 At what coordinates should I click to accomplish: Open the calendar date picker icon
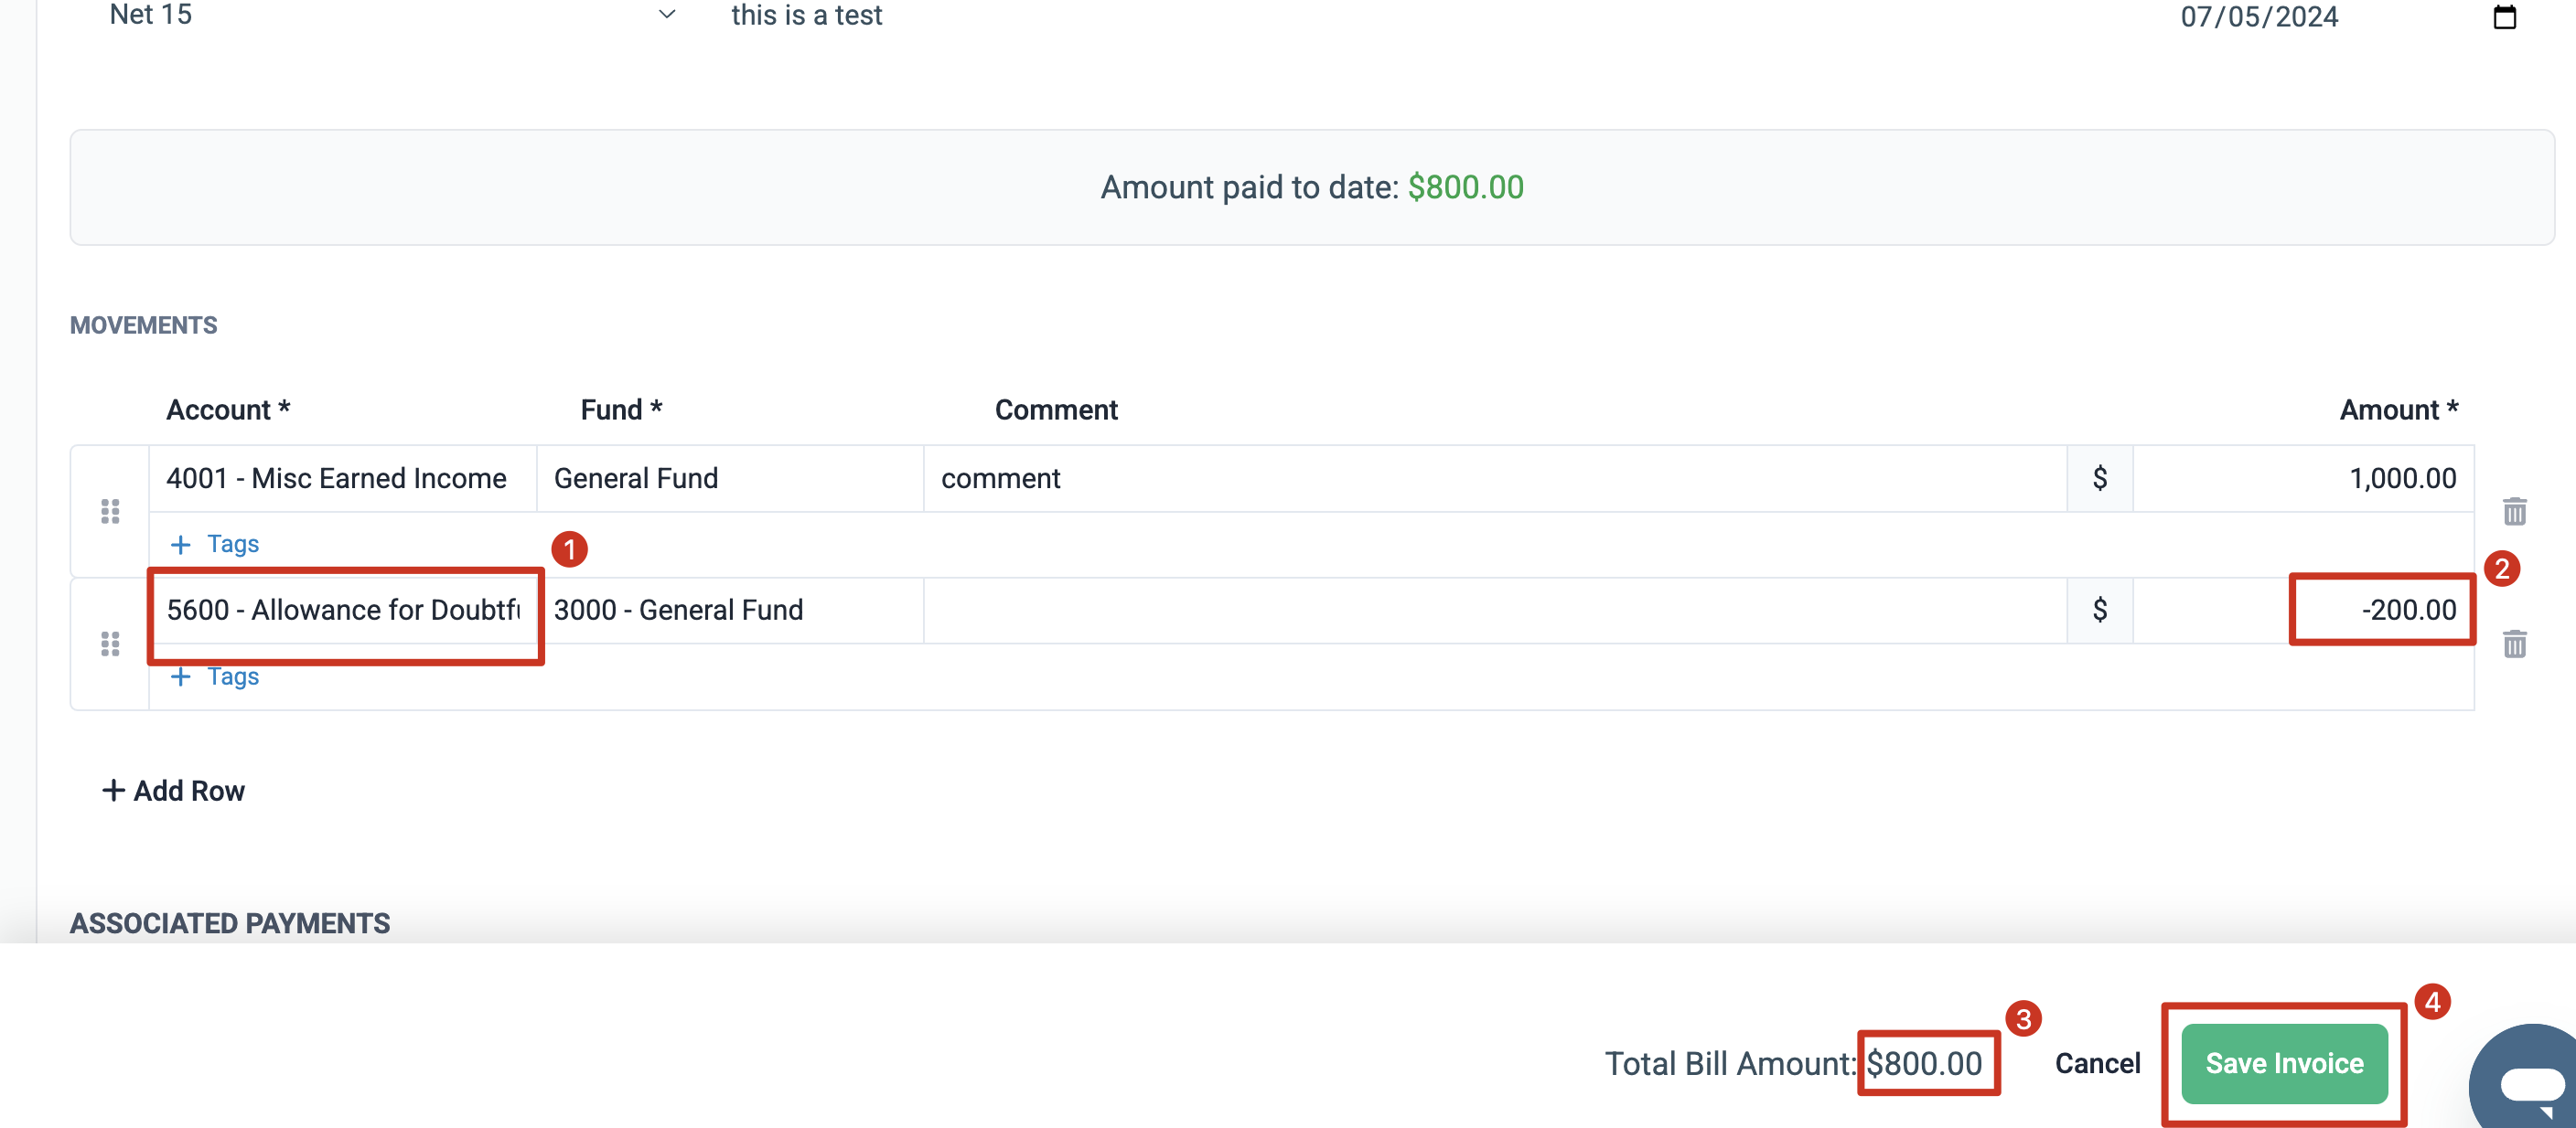2504,17
